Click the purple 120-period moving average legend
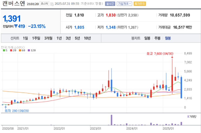 (x=32, y=50)
